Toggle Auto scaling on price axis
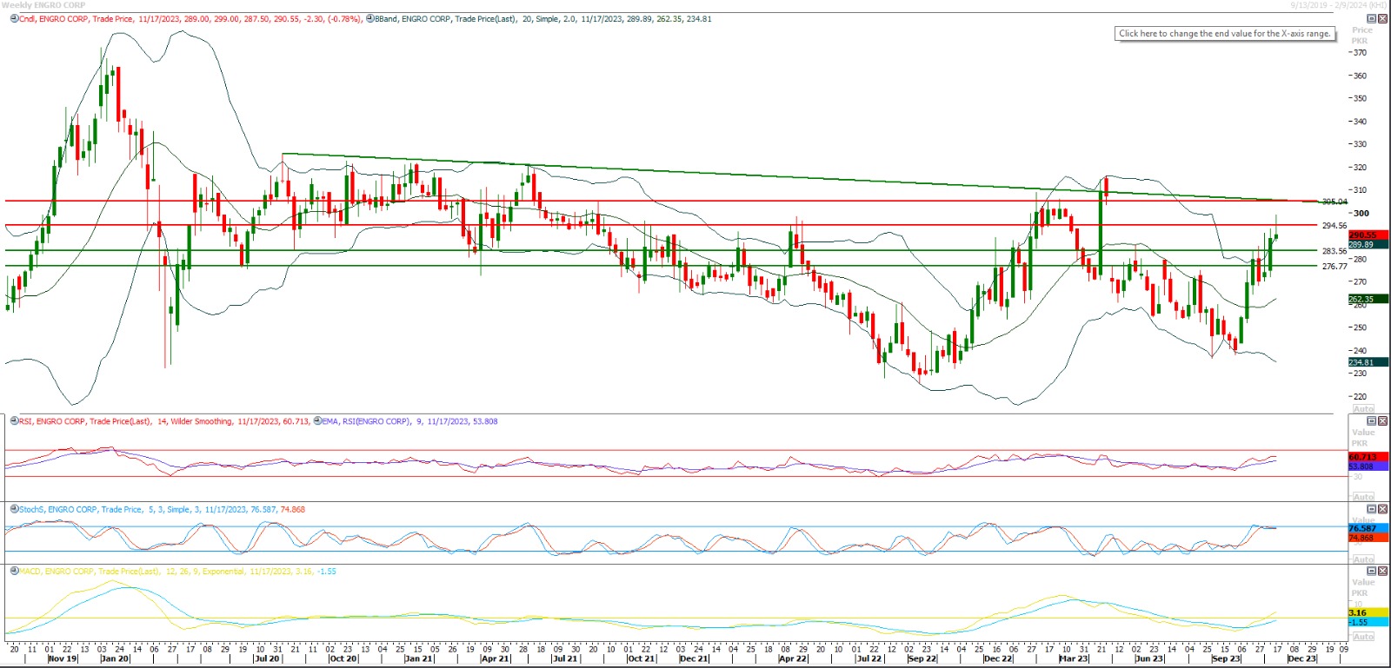Image resolution: width=1391 pixels, height=668 pixels. pos(1363,409)
